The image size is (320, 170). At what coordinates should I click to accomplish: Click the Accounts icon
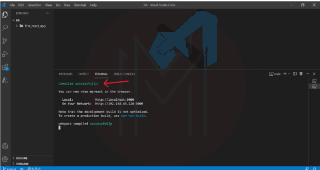(5, 146)
